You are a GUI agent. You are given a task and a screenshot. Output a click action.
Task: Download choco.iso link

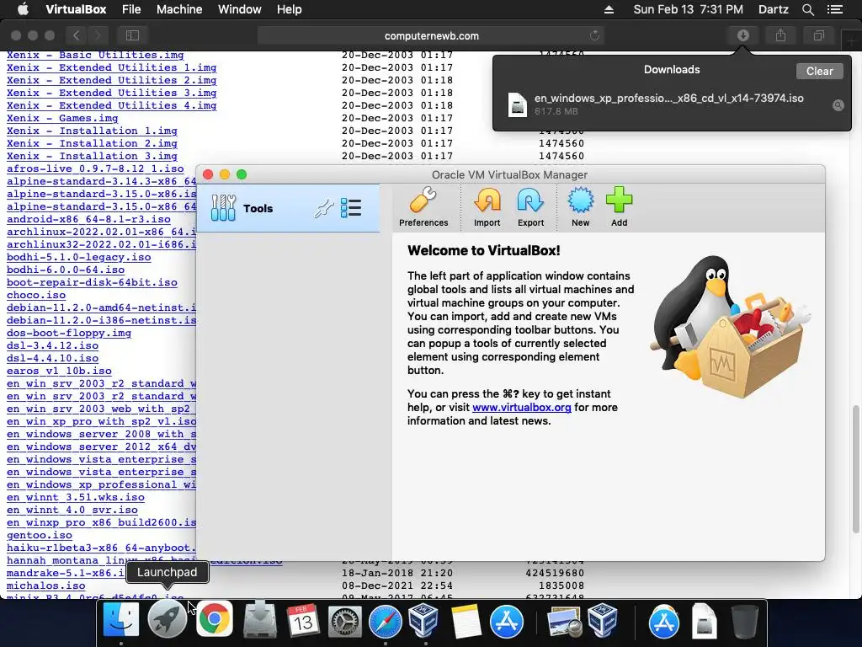[35, 295]
